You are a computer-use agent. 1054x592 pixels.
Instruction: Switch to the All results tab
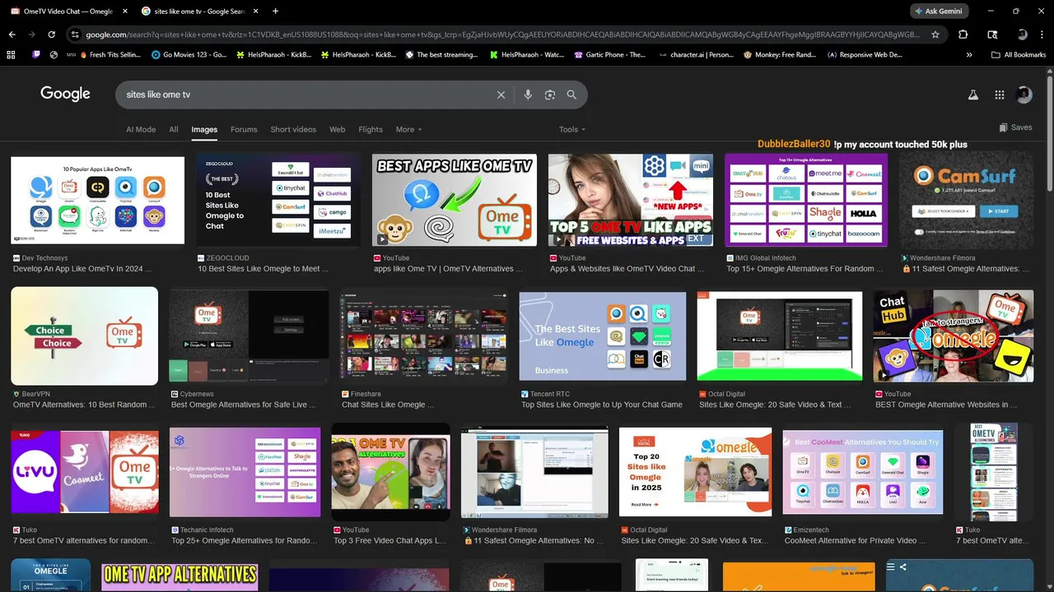[174, 129]
